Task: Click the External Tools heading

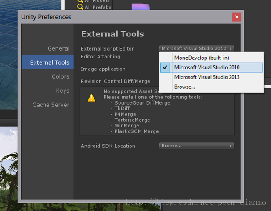Action: (x=113, y=34)
